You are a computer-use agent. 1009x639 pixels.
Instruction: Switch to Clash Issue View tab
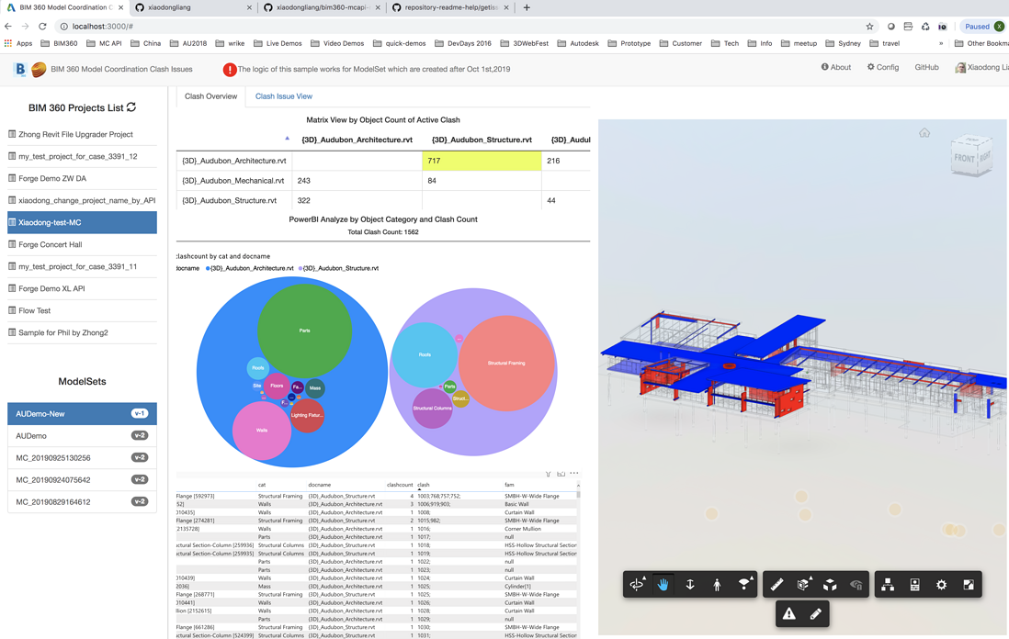[284, 96]
